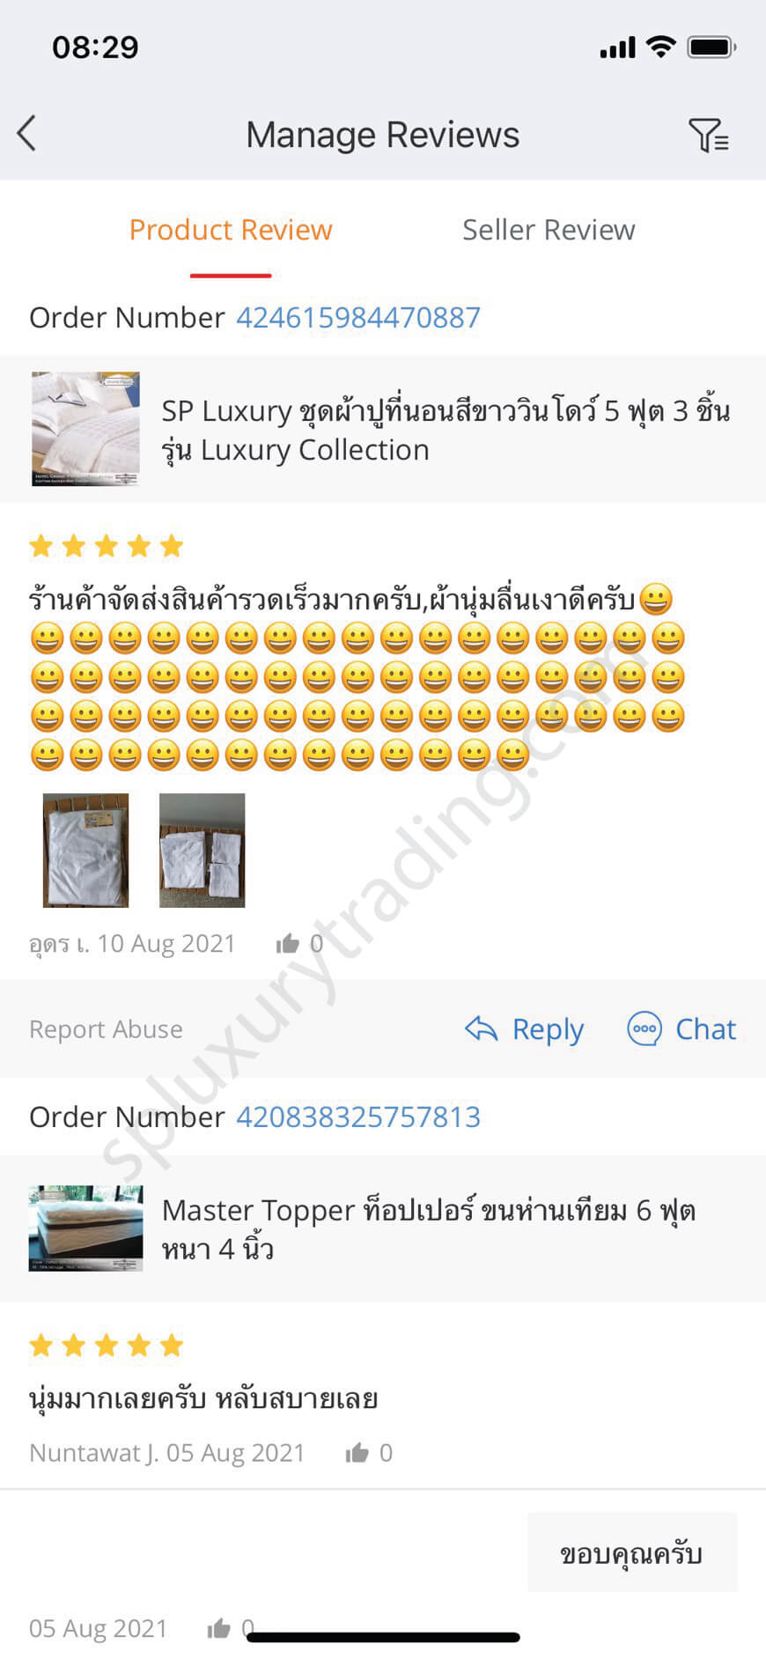Tap the Reply arrow icon
Image resolution: width=766 pixels, height=1659 pixels.
coord(482,1028)
